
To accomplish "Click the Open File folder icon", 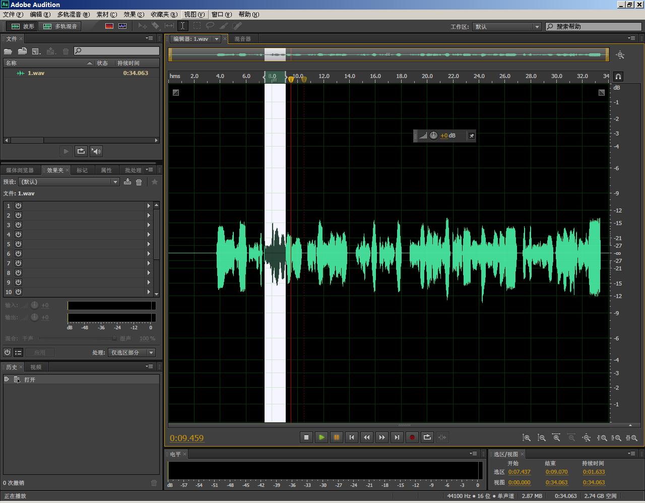I will click(8, 51).
